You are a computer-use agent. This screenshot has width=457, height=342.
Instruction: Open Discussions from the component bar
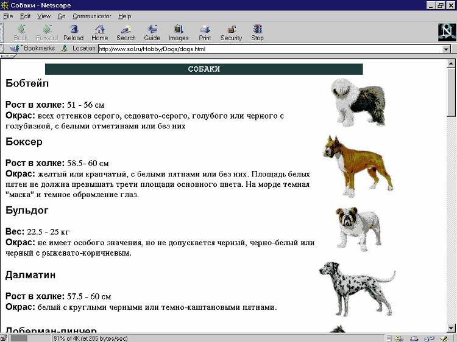tap(429, 338)
